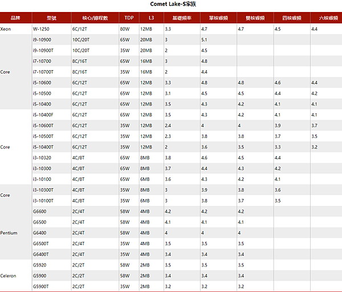Click 8C/16T in the i7-10700 row
This screenshot has width=342, height=292.
point(80,61)
